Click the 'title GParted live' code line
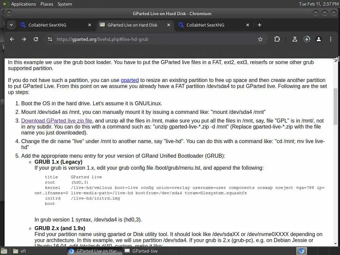 click(73, 177)
